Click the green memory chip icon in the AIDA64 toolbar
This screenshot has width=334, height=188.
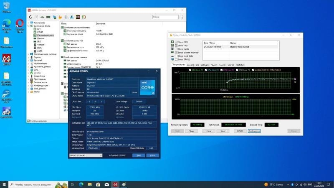48,17
